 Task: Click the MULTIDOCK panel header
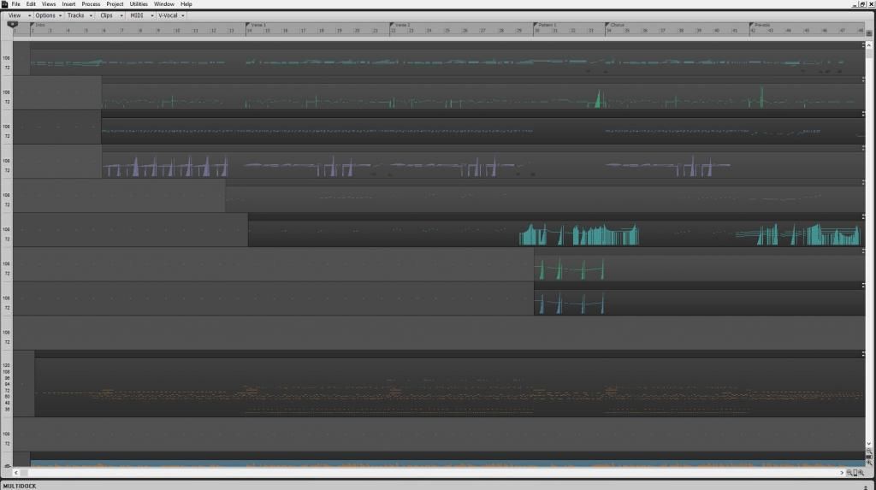[21, 485]
